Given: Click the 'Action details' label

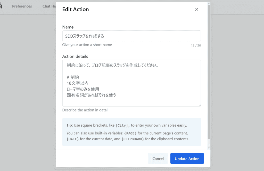Looking at the screenshot, I should pos(75,56).
